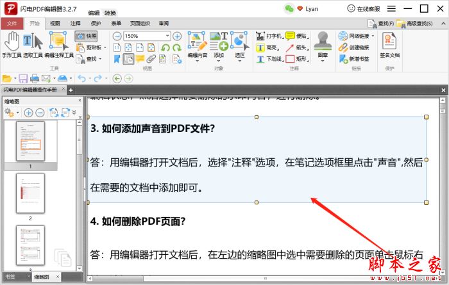Viewport: 449px width, 285px height.
Task: Zoom in with the plus button
Action: point(177,36)
